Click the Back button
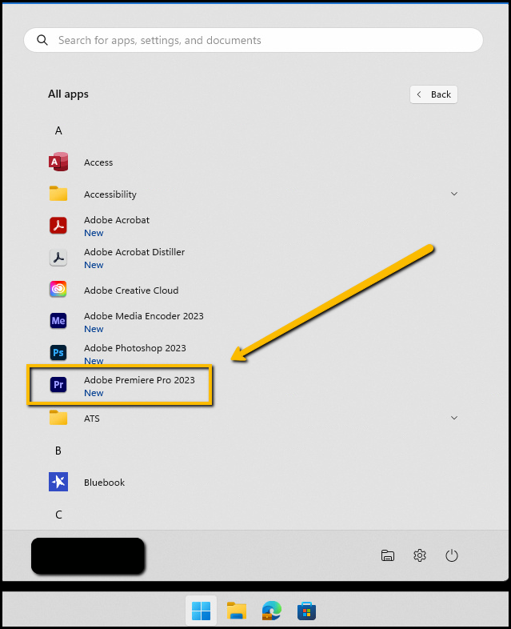Image resolution: width=511 pixels, height=629 pixels. click(x=433, y=94)
